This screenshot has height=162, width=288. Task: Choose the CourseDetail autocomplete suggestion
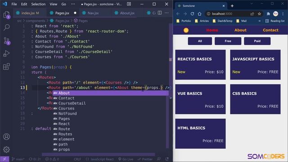coord(110,103)
